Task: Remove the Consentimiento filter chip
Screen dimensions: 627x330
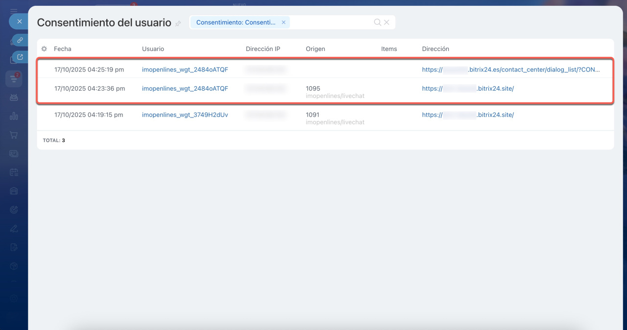Action: pos(284,23)
